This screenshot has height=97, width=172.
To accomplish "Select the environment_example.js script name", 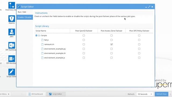I will coord(55,58).
